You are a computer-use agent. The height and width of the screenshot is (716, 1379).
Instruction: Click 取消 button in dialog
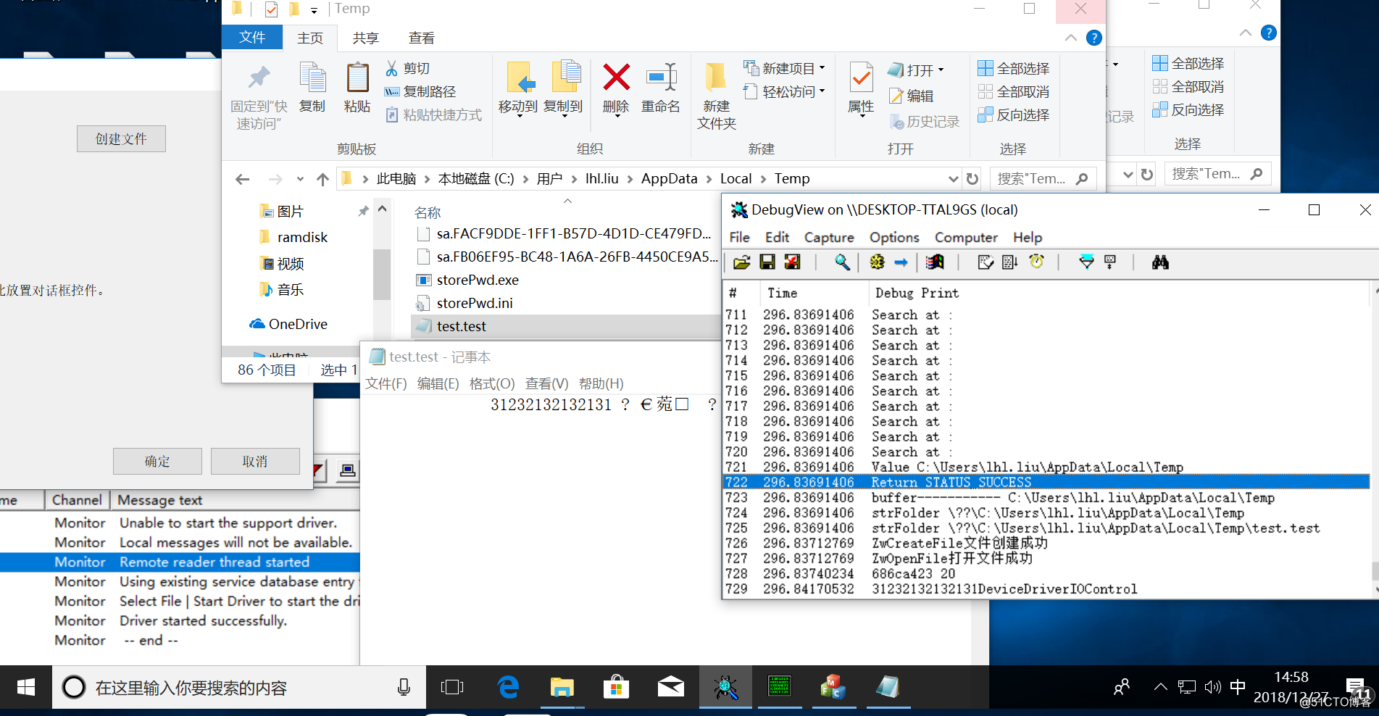tap(255, 461)
